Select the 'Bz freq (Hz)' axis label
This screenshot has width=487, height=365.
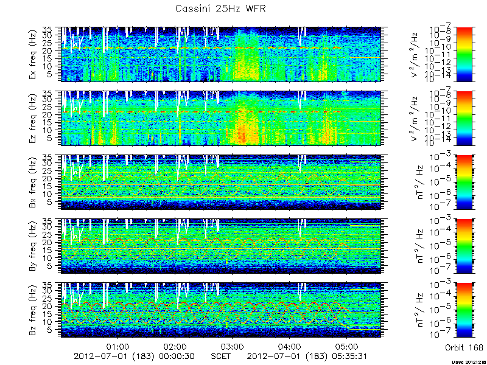pos(33,310)
